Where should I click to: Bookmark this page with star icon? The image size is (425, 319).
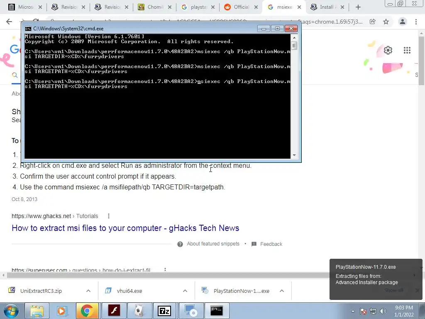point(386,22)
